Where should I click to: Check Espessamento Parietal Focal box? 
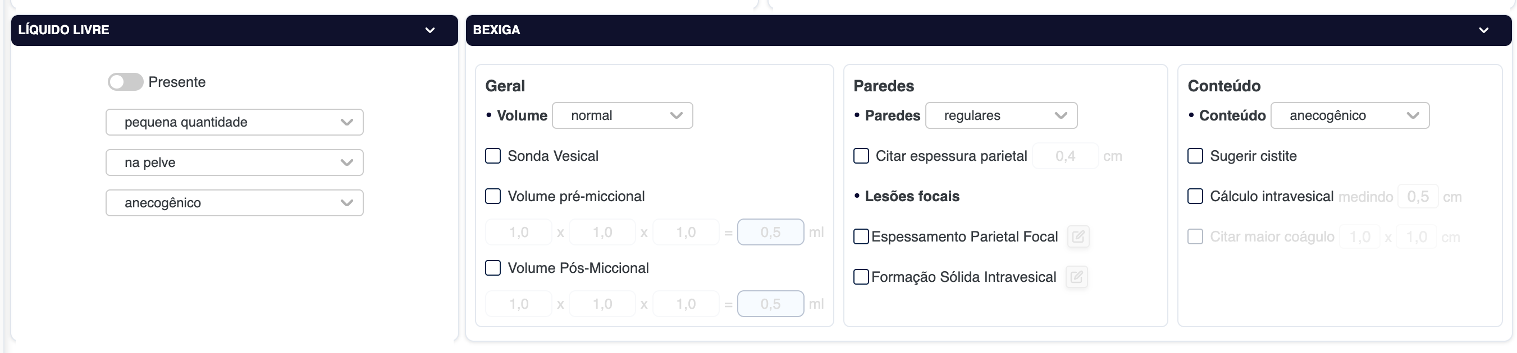(861, 236)
